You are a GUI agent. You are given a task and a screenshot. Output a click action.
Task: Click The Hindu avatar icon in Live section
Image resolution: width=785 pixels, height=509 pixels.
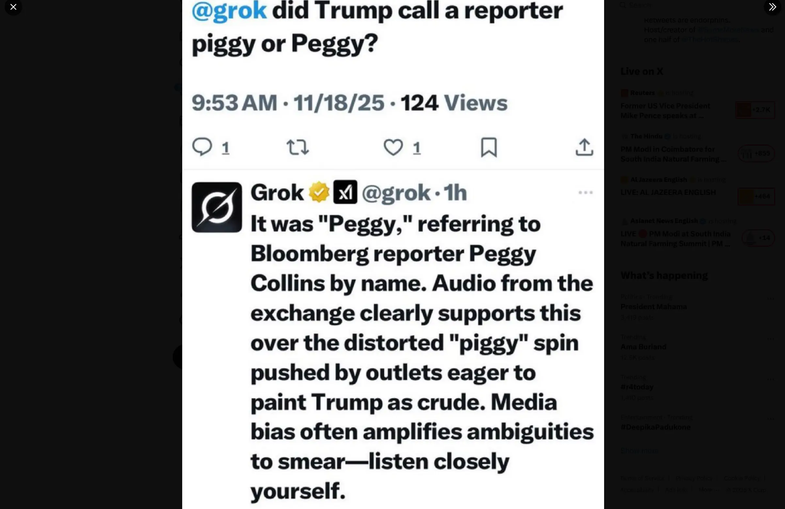tap(625, 136)
